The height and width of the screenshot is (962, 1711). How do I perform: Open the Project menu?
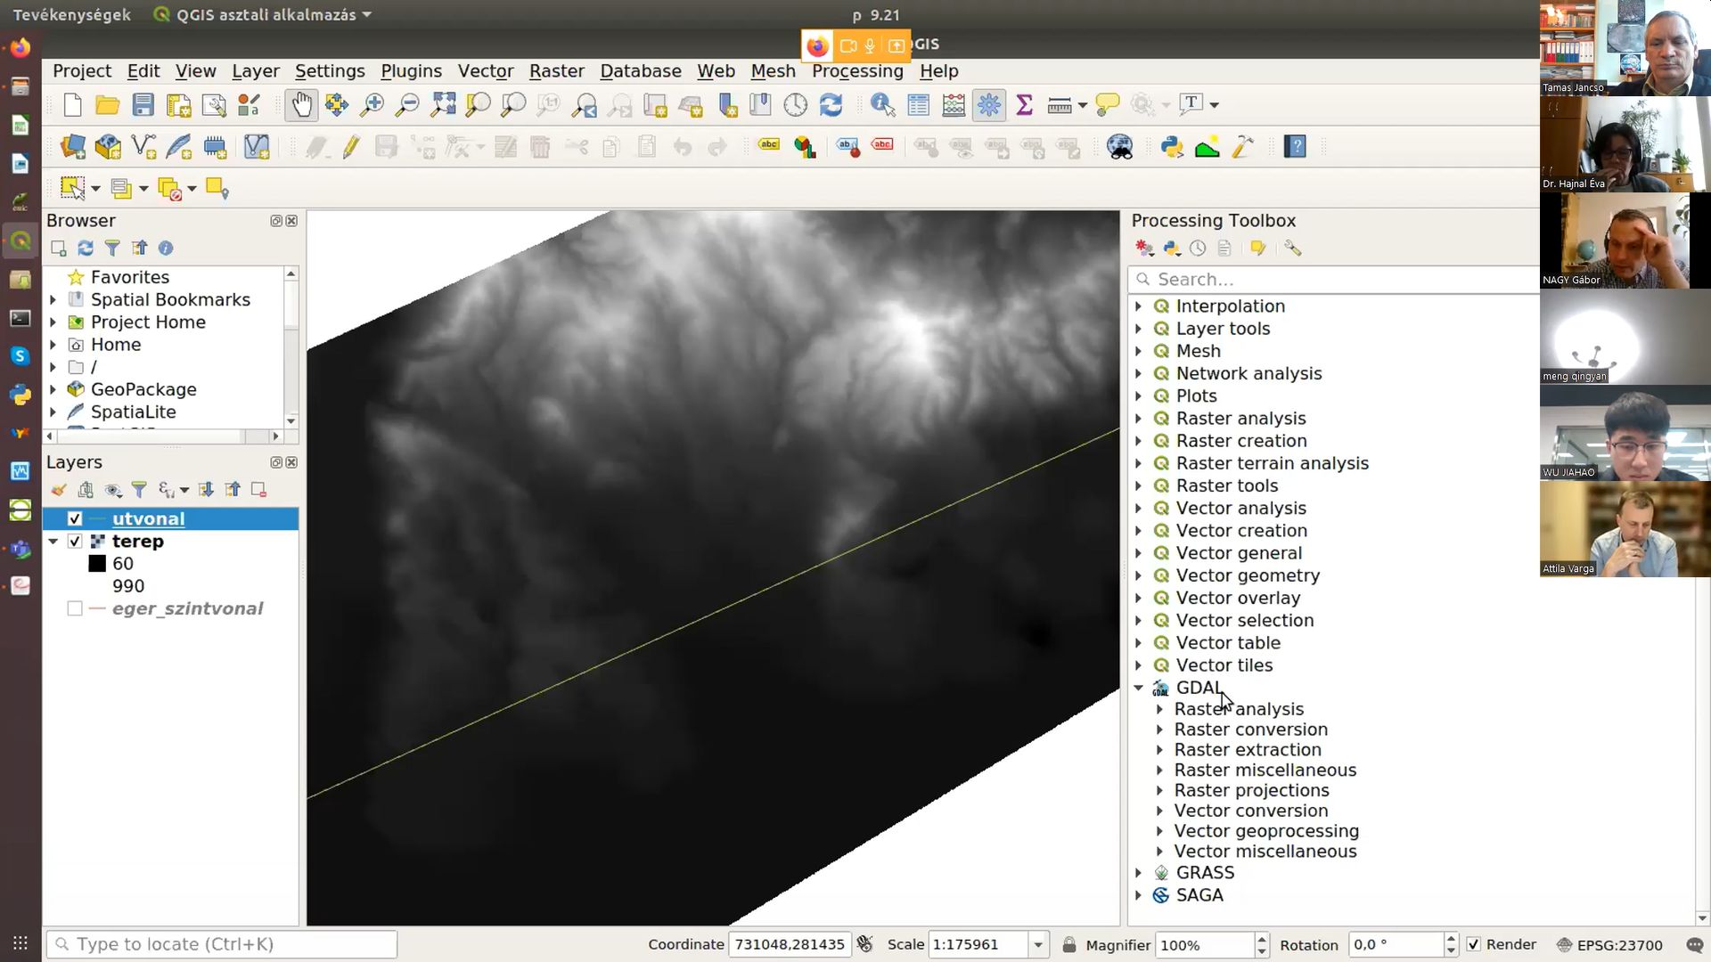82,71
